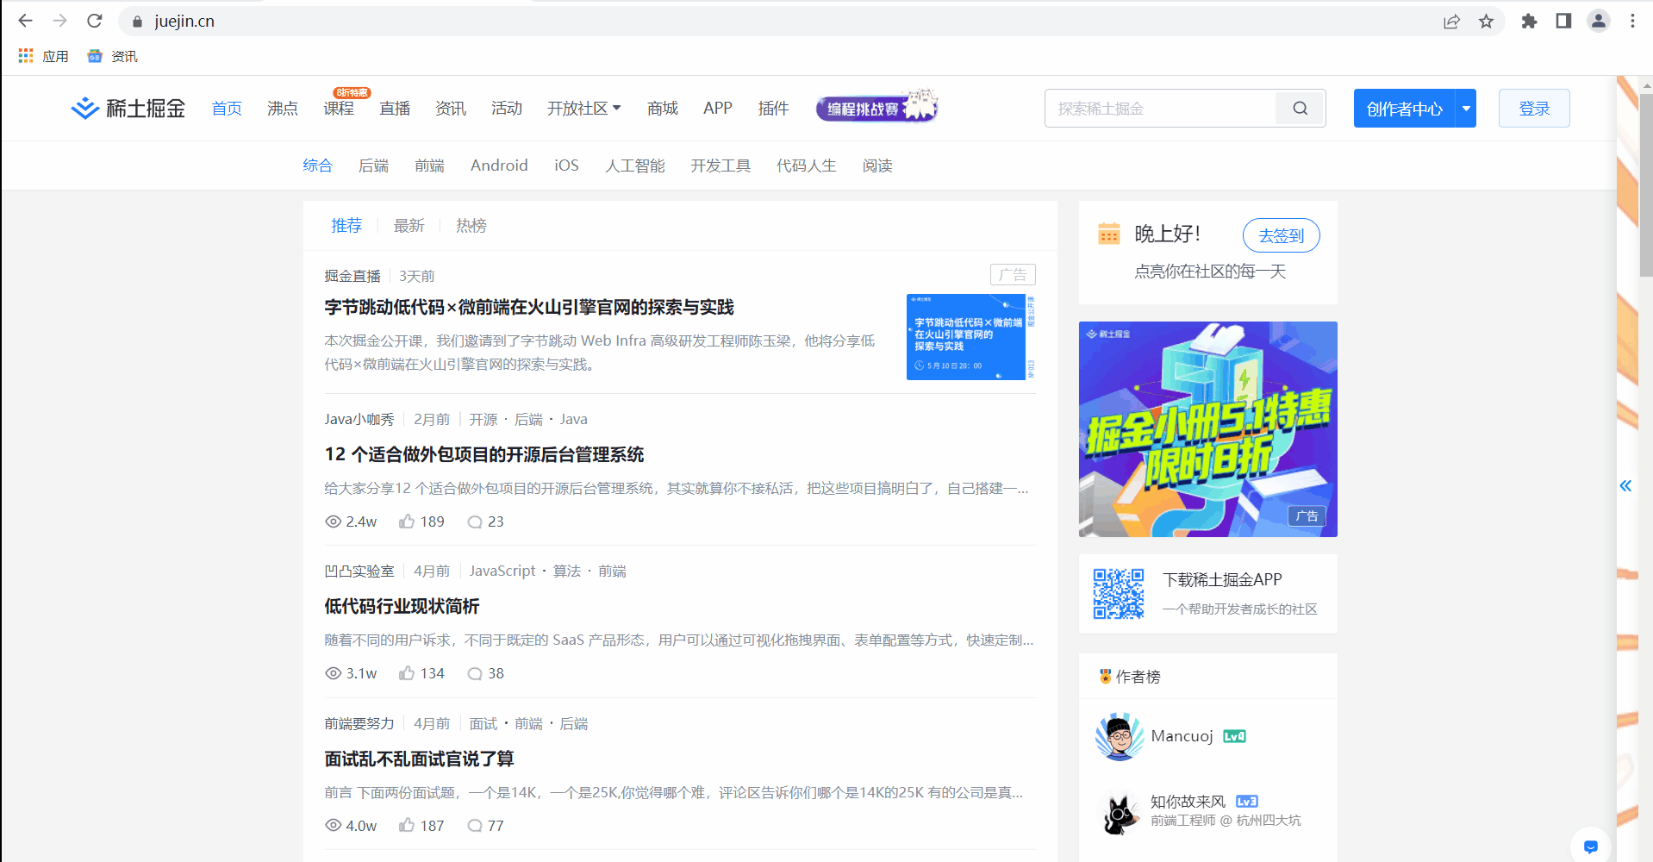This screenshot has width=1653, height=862.
Task: Open article 面试乱不乱面试官说了算
Action: click(x=419, y=759)
